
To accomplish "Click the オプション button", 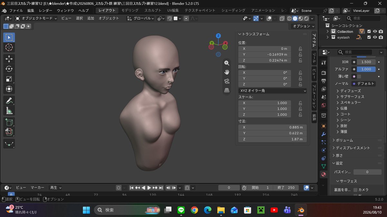I will click(x=303, y=26).
